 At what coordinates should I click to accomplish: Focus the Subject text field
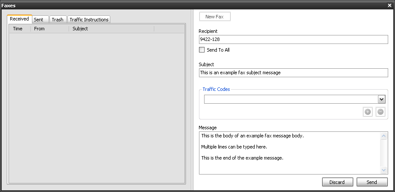tap(293, 73)
